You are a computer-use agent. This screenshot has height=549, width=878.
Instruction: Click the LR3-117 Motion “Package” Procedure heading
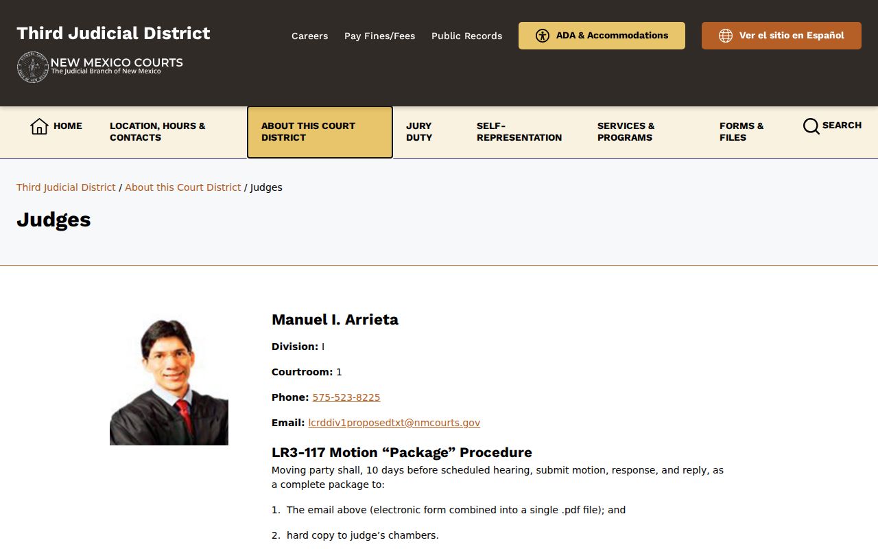pyautogui.click(x=402, y=452)
